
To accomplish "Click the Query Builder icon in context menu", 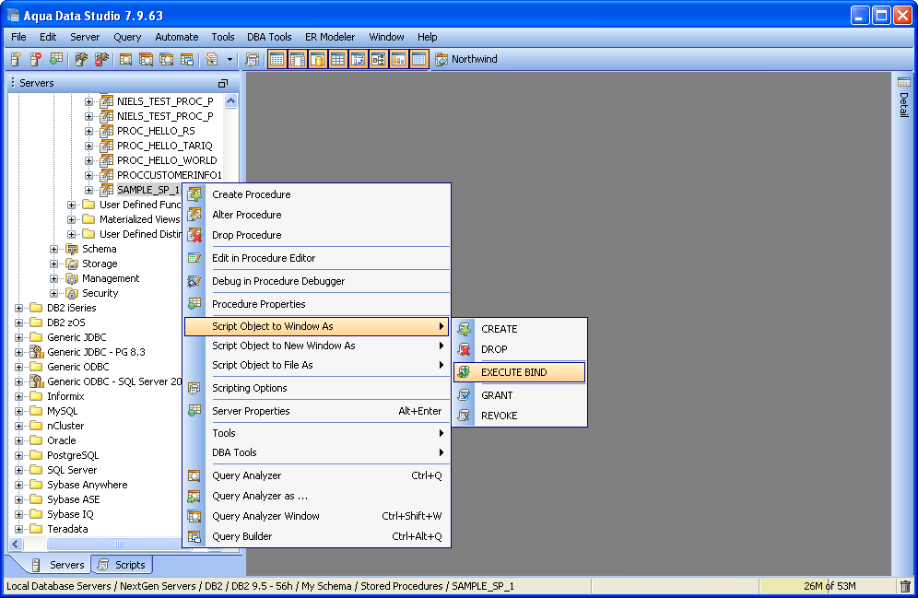I will click(x=194, y=536).
